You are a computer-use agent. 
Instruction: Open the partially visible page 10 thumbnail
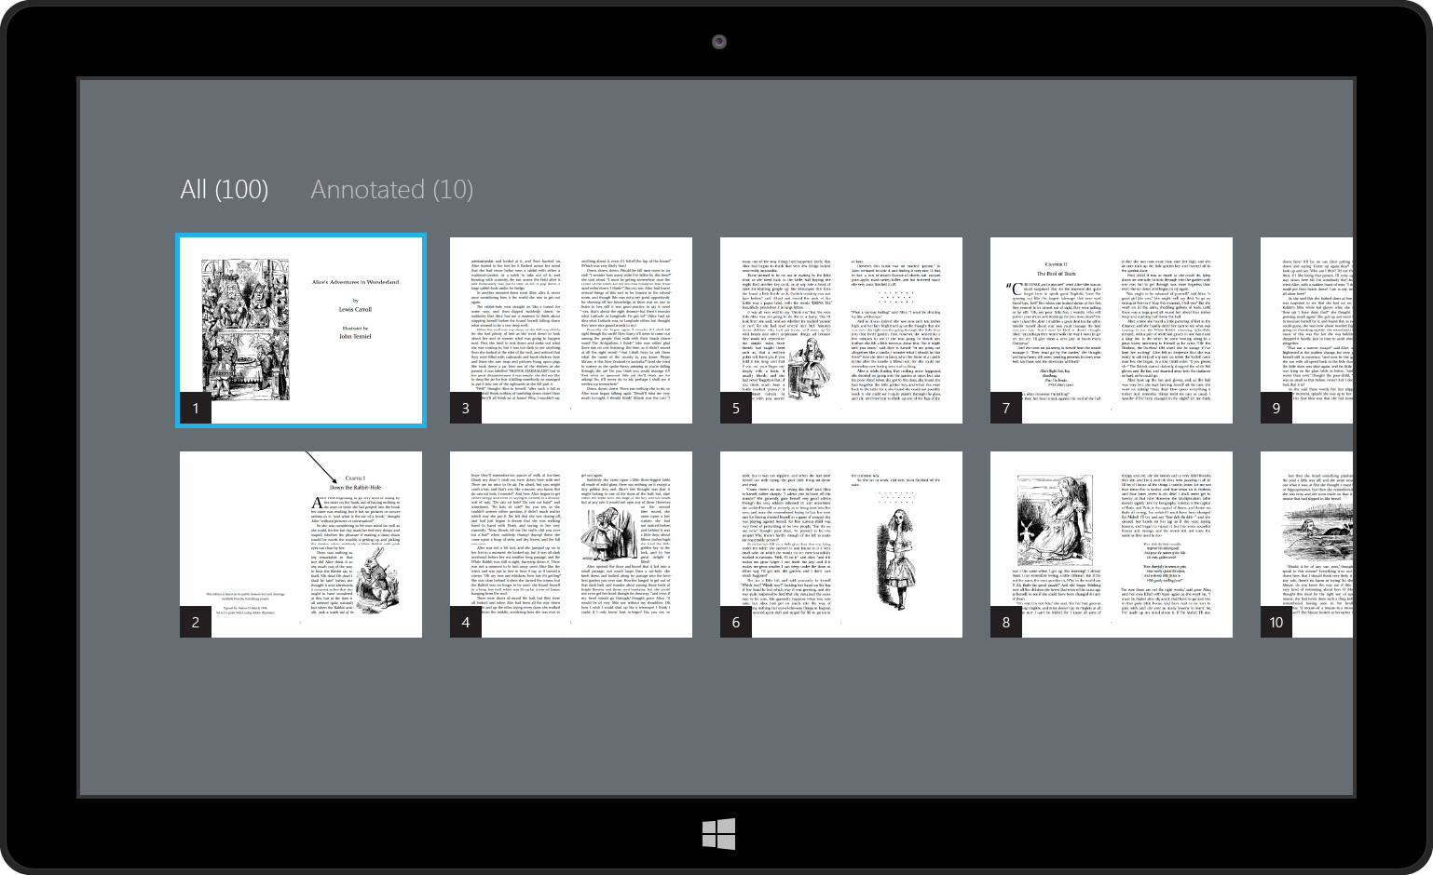(x=1306, y=545)
